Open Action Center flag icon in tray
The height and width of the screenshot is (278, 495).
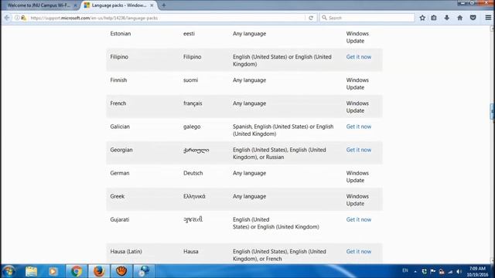coord(433,271)
